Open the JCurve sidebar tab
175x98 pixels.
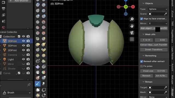click(173, 14)
